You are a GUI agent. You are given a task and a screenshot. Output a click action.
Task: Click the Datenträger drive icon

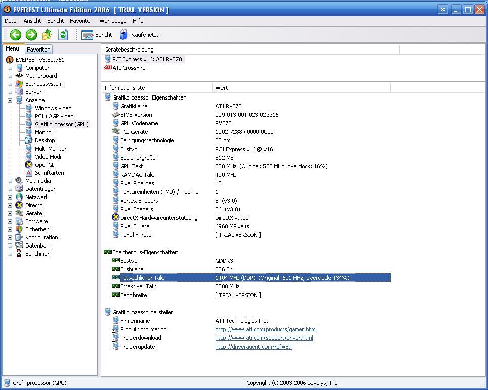(19, 189)
